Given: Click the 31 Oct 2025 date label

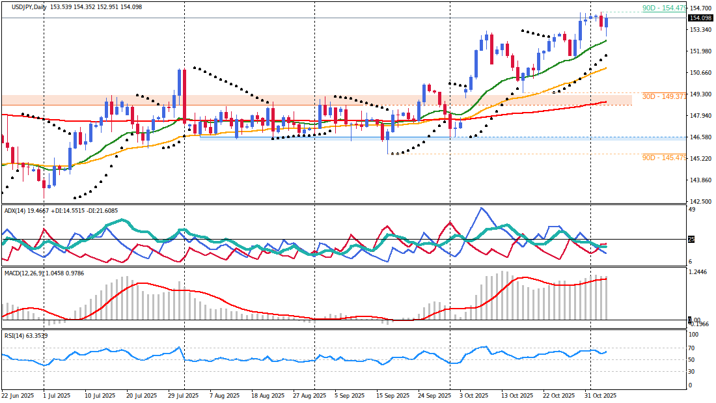Looking at the screenshot, I should [601, 396].
